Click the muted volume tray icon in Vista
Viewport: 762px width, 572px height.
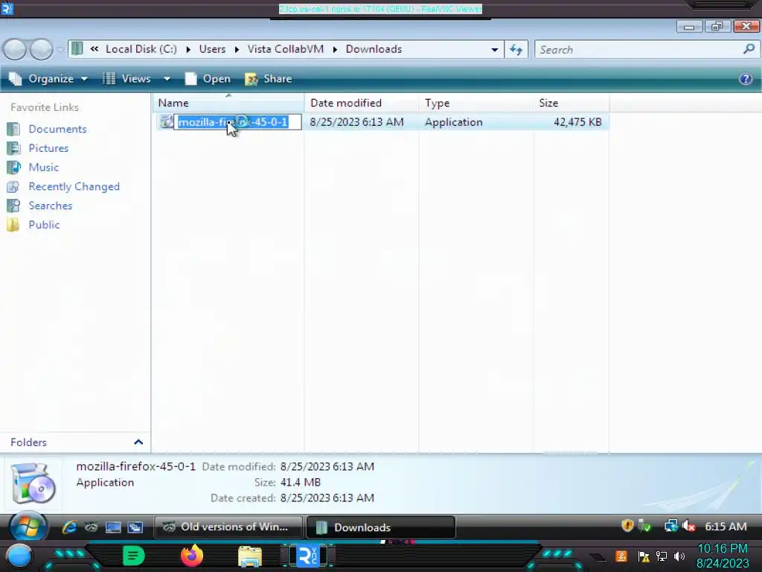(688, 526)
